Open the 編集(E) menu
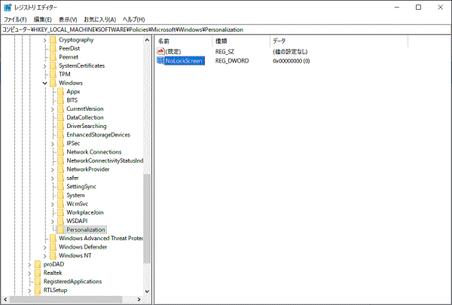Viewport: 452px width, 305px height. (x=42, y=20)
